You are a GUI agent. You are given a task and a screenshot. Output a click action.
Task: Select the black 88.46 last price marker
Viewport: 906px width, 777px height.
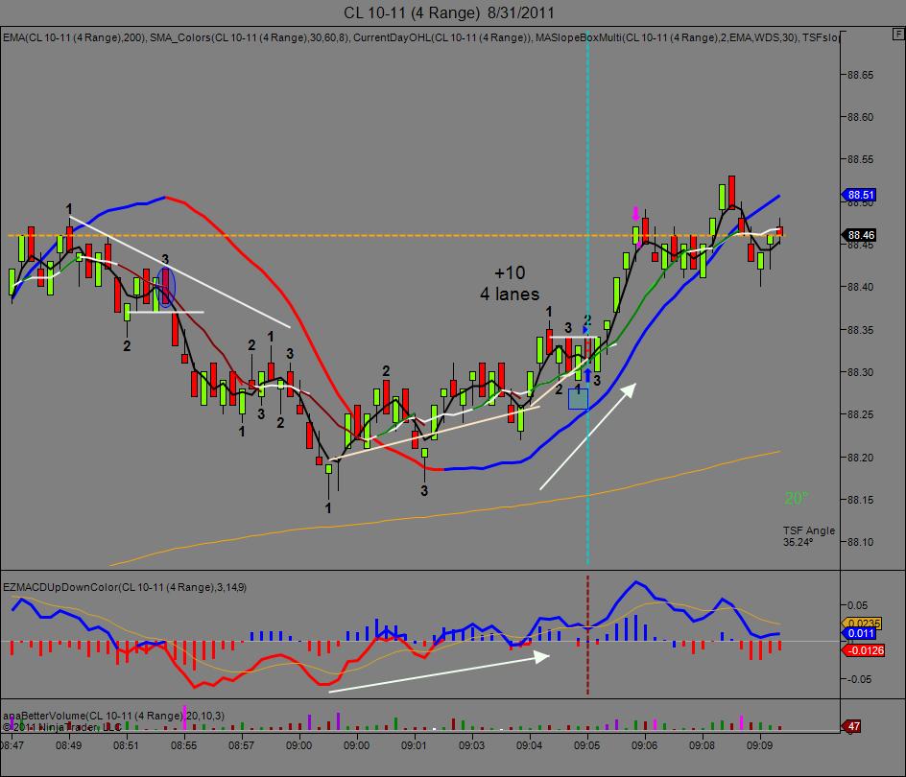point(860,235)
